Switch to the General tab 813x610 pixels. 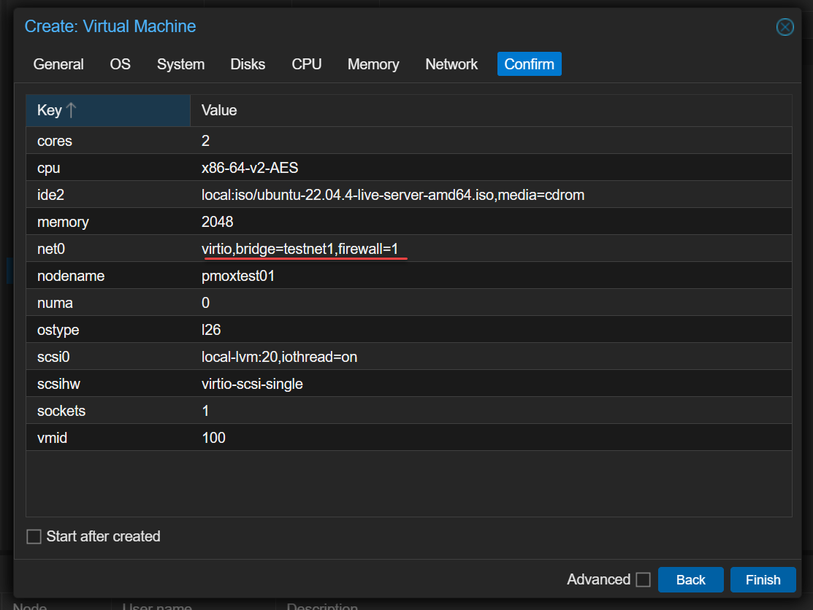tap(58, 64)
